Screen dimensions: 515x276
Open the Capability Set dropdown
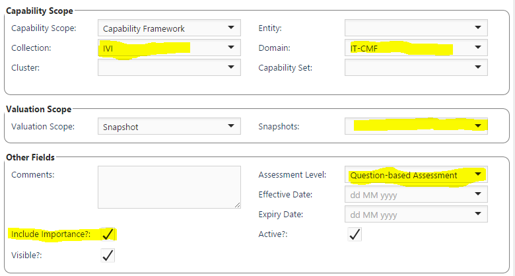477,67
